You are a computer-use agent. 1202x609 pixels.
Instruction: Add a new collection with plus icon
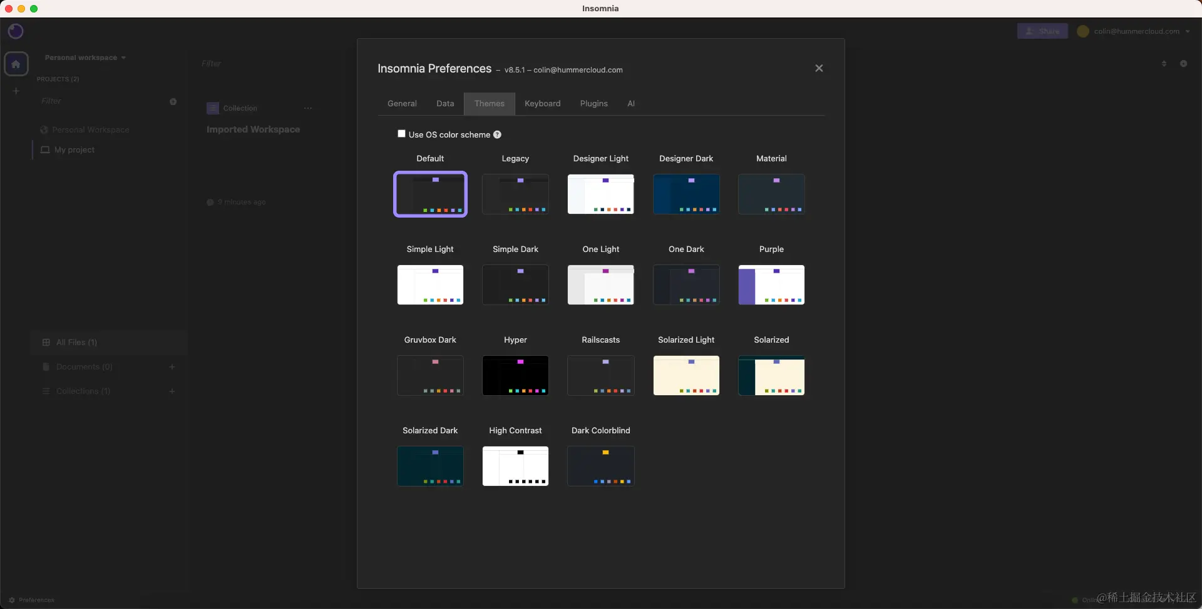point(172,391)
